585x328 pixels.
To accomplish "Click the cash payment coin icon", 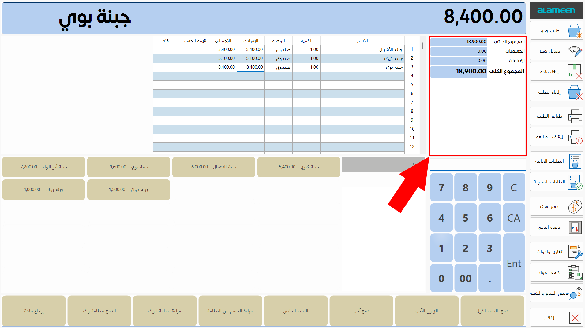I will 575,207.
